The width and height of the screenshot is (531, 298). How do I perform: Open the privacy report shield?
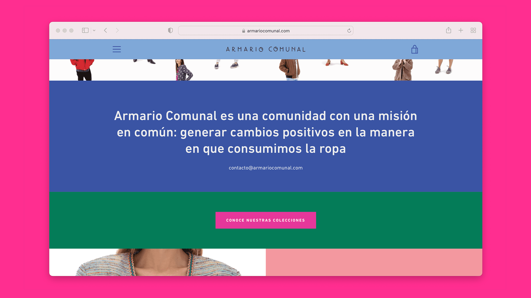point(170,30)
